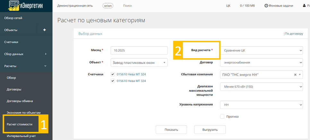Toggle the second 015610 Нева МТ 324 checkbox
Screen dimensions: 310x140
[113, 81]
